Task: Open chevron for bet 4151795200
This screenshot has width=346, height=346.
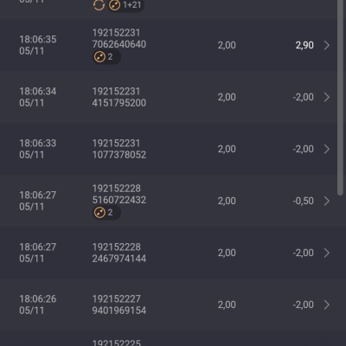Action: pos(327,97)
